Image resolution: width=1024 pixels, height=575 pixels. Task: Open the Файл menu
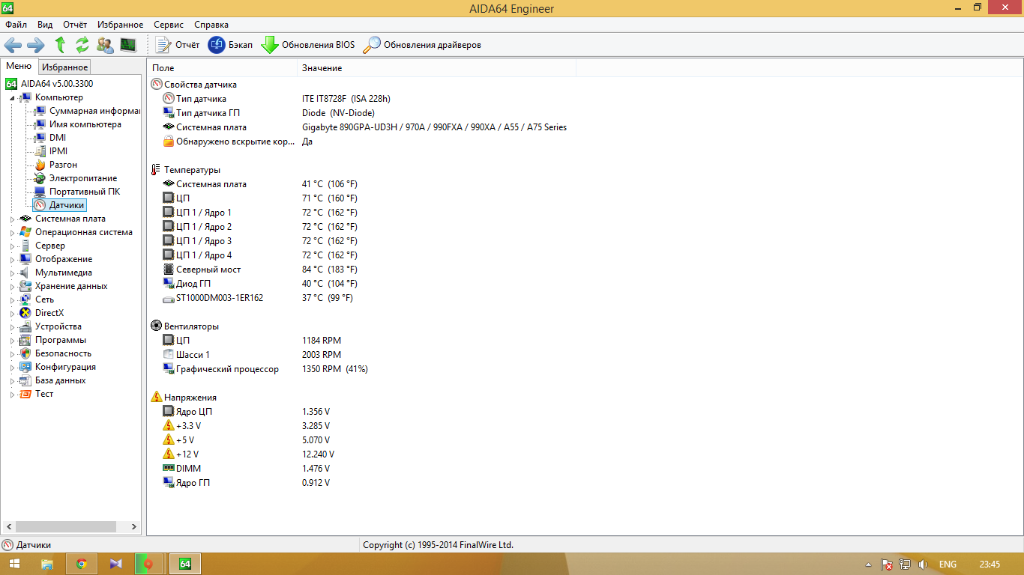pos(16,25)
